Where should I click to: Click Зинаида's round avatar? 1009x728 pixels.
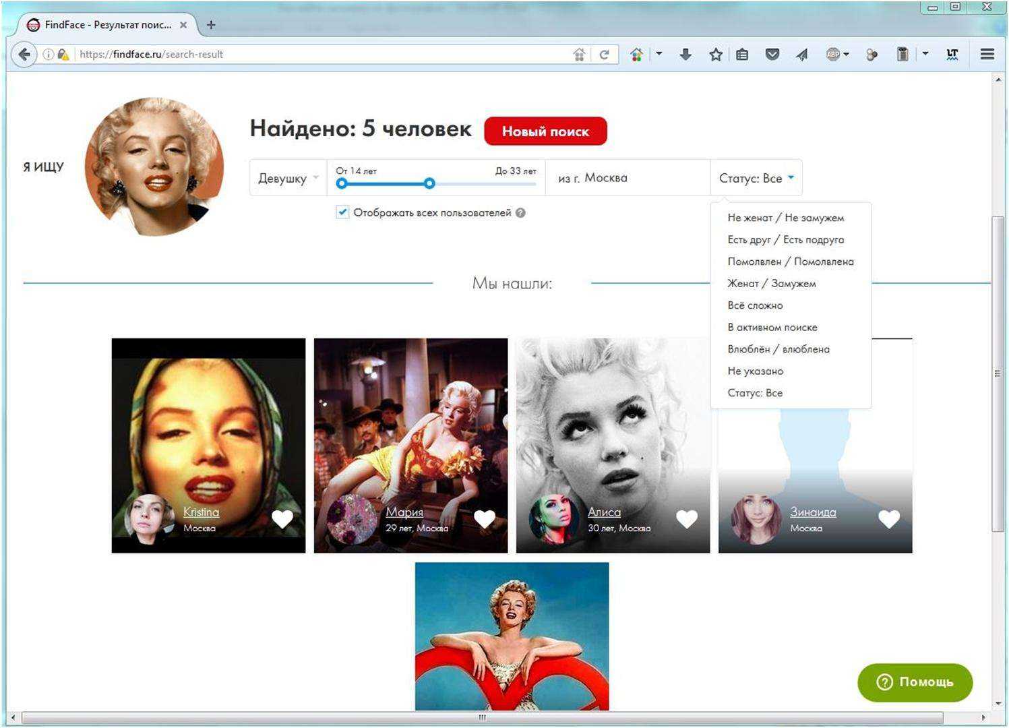[x=756, y=519]
